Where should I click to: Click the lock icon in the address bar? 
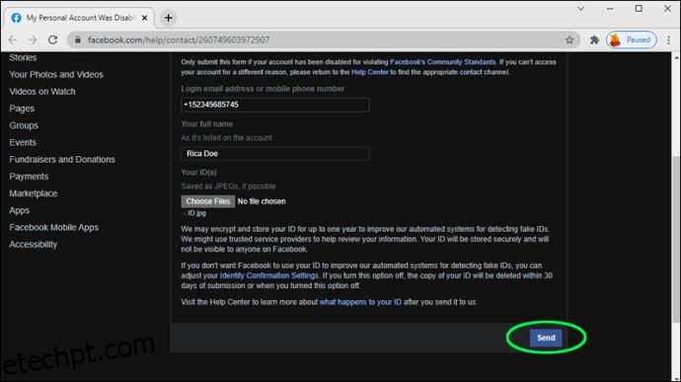point(78,40)
